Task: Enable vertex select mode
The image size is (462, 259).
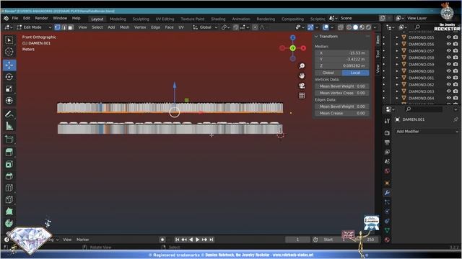Action: pyautogui.click(x=57, y=27)
